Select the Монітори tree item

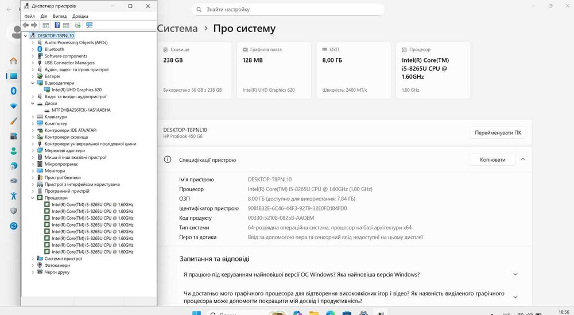55,171
